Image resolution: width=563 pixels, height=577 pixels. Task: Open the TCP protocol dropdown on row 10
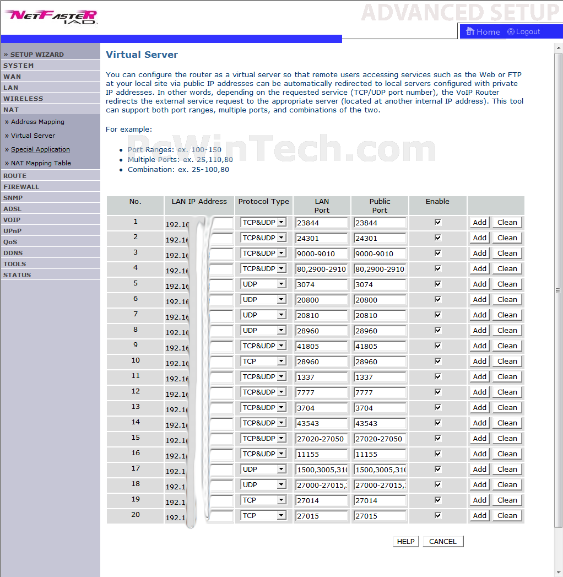263,362
